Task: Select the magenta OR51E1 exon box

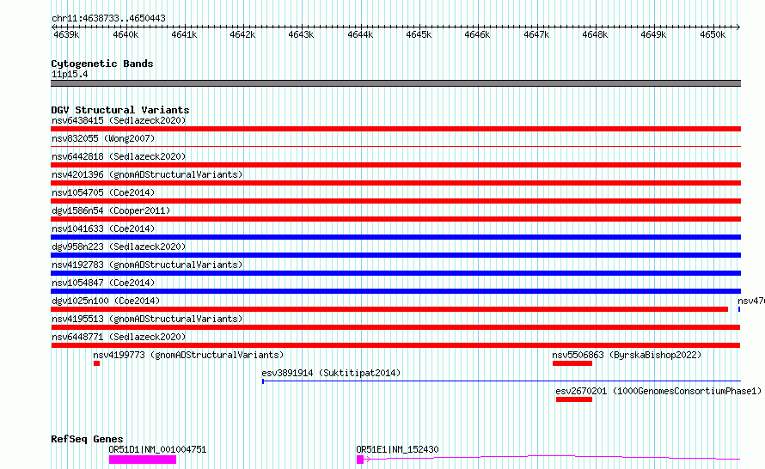Action: point(360,460)
